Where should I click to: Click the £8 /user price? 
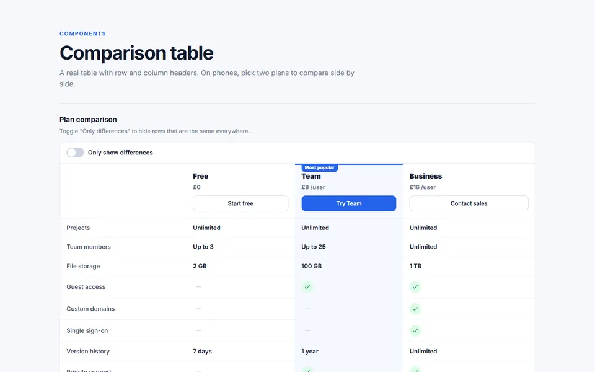click(x=313, y=187)
